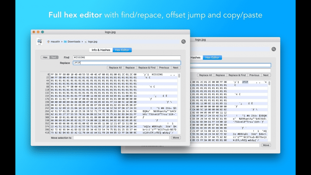Click Replace button in back window
This screenshot has height=175, width=311.
(220, 75)
